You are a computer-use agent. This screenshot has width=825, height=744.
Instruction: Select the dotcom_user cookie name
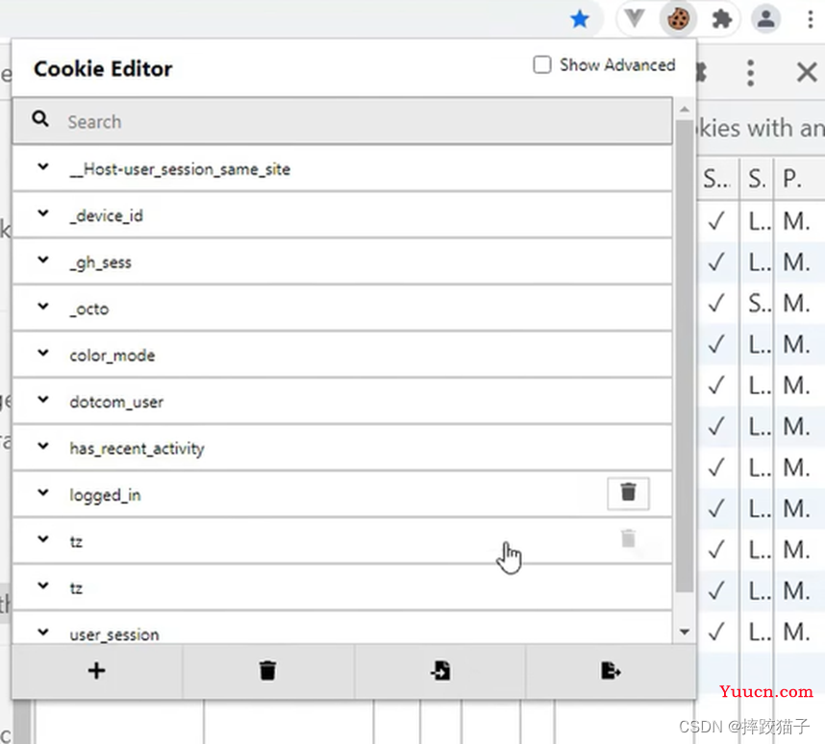[116, 402]
